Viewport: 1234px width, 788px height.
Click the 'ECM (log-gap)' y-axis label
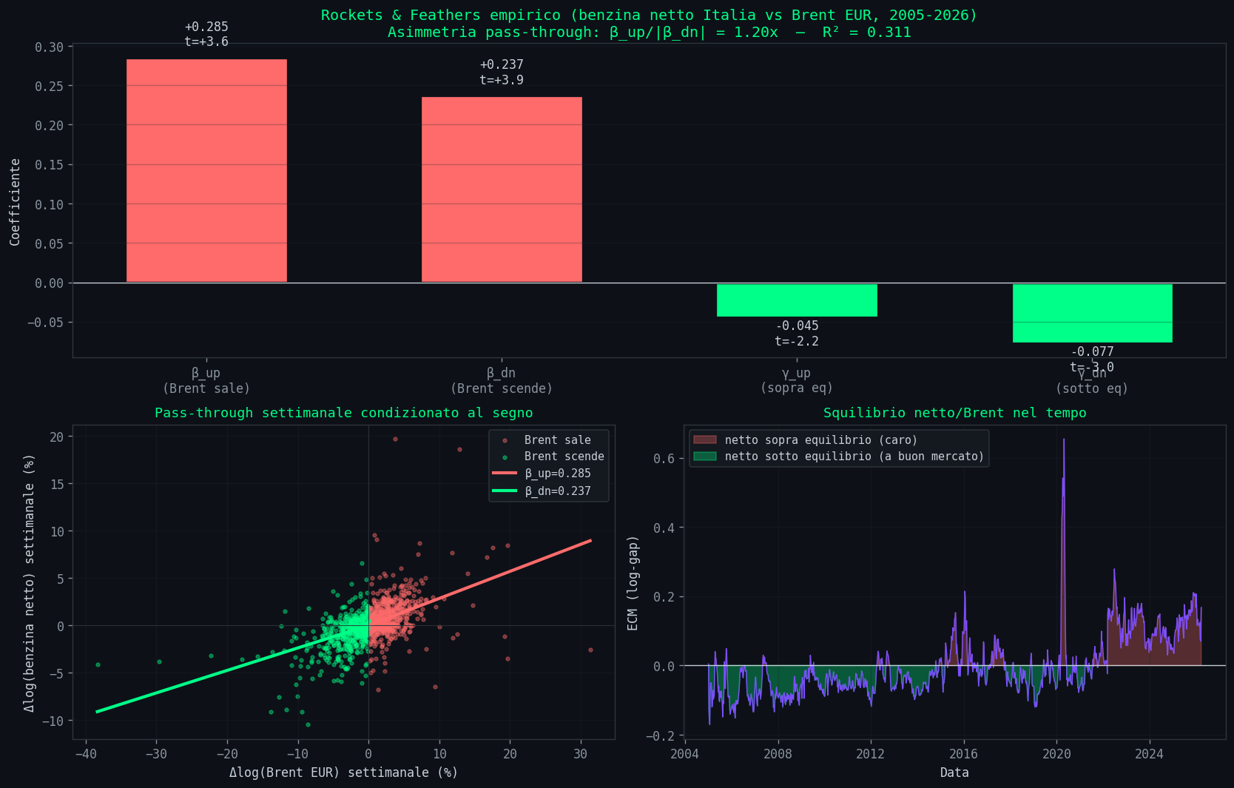click(633, 583)
